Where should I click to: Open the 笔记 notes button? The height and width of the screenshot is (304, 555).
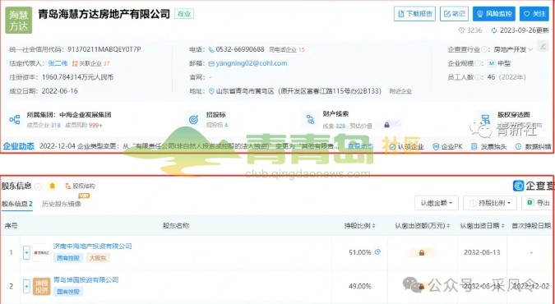(454, 14)
